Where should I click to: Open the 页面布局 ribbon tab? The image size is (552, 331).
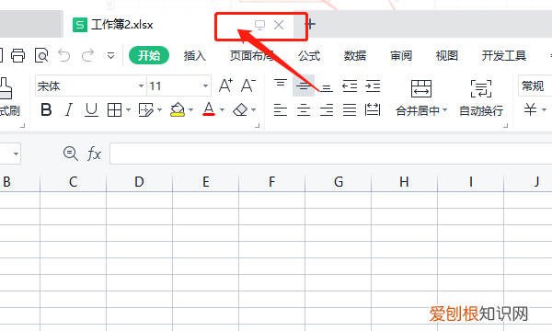[x=252, y=55]
